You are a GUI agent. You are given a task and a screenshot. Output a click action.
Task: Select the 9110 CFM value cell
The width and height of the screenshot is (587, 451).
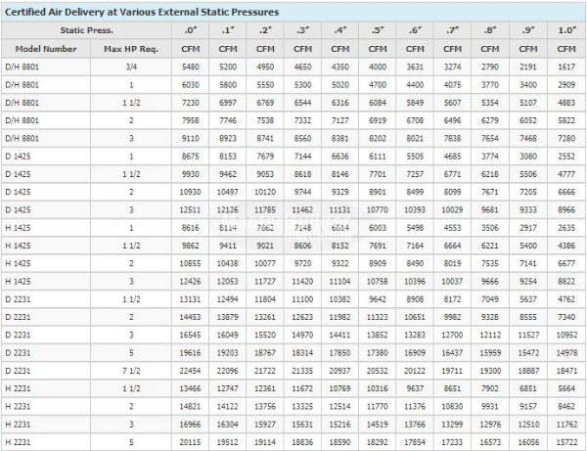pos(191,138)
